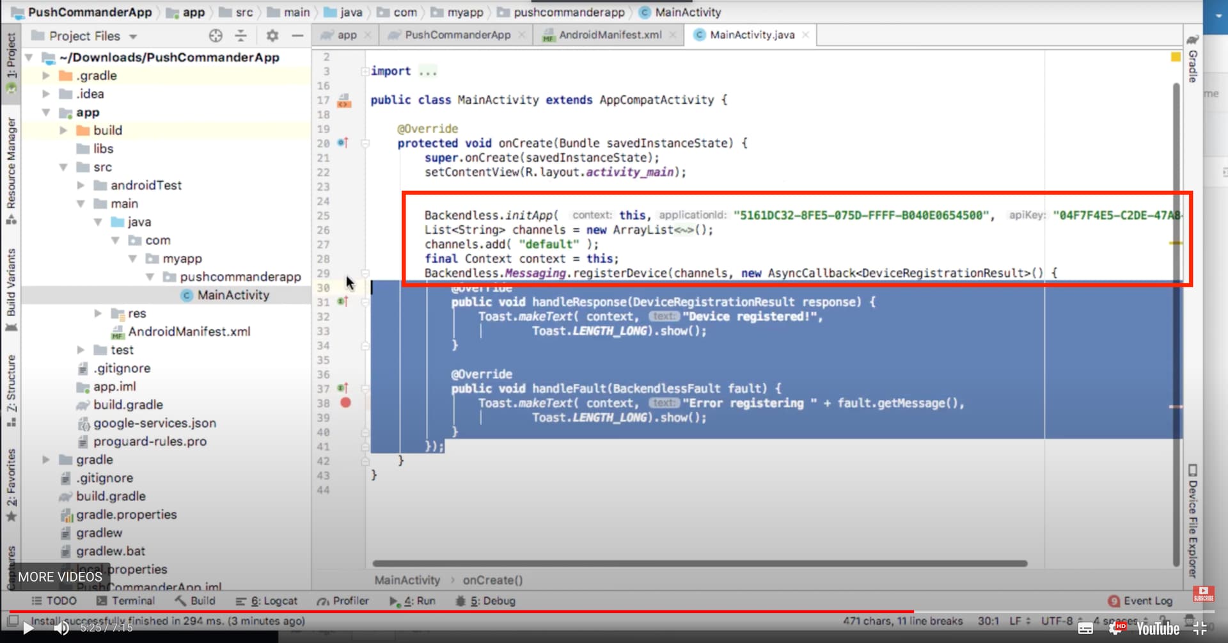Expand the test folder
This screenshot has width=1228, height=643.
81,350
